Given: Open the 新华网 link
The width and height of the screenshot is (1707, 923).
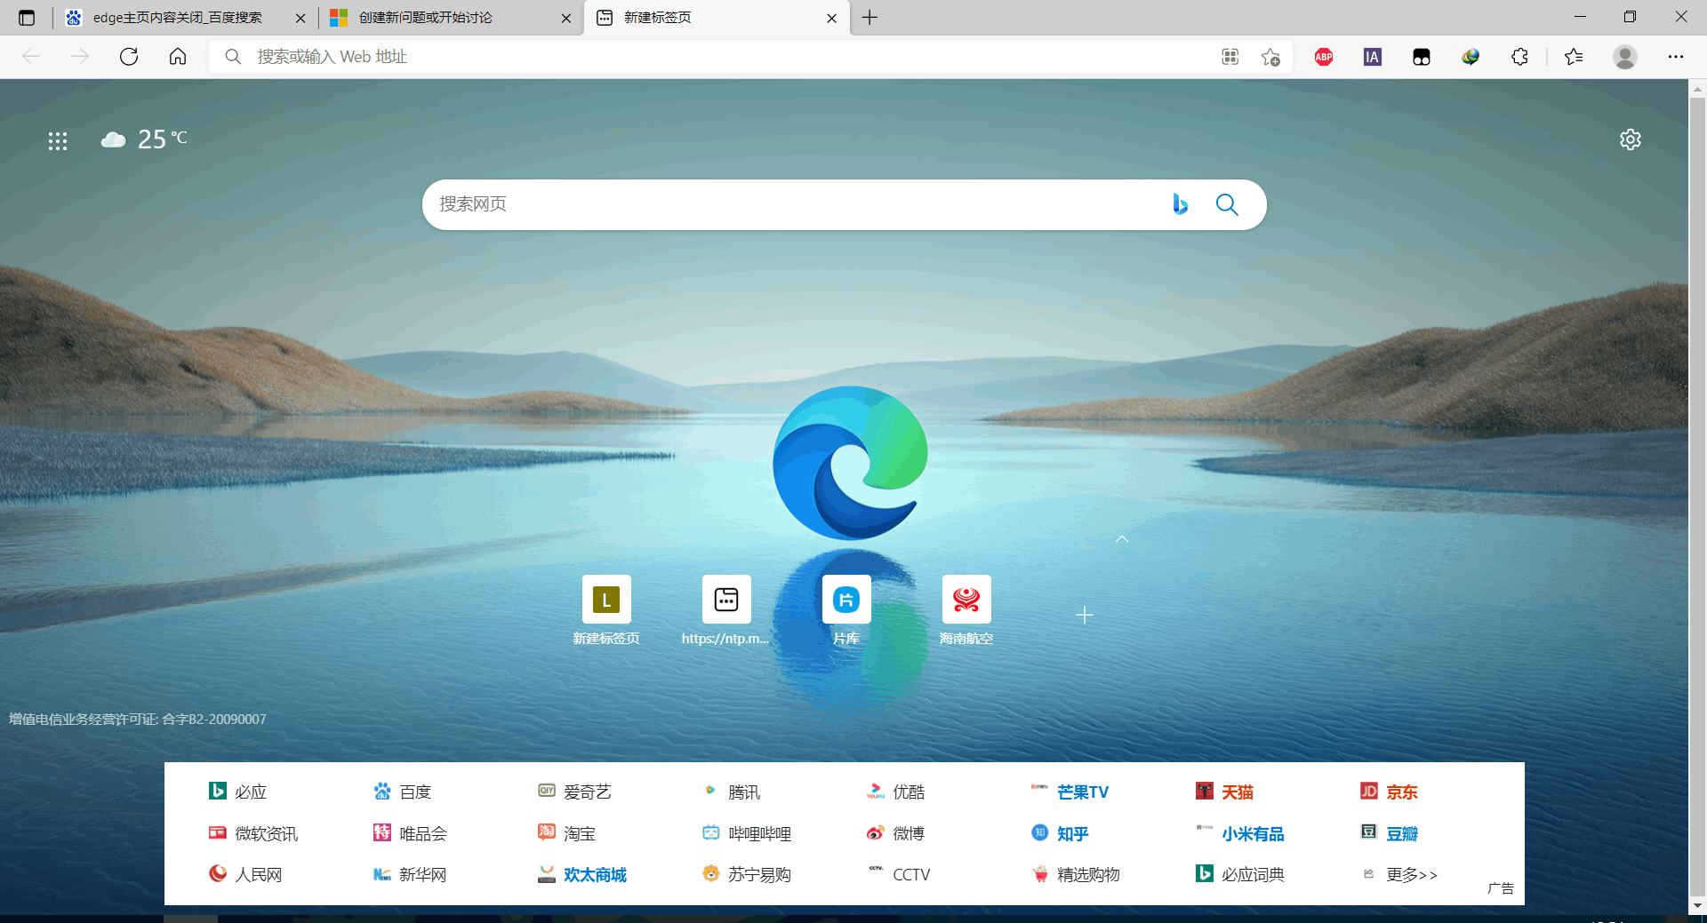Looking at the screenshot, I should coord(410,874).
